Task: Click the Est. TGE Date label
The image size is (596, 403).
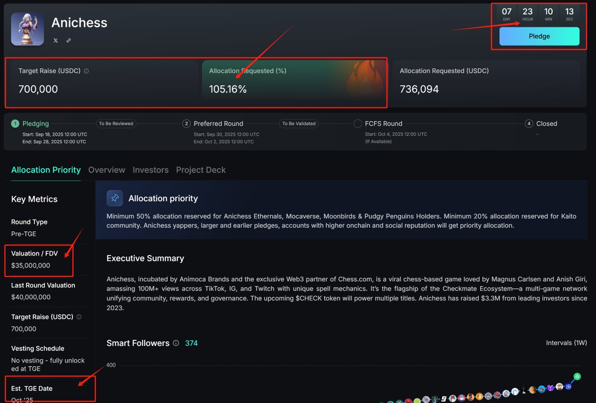Action: (x=32, y=389)
